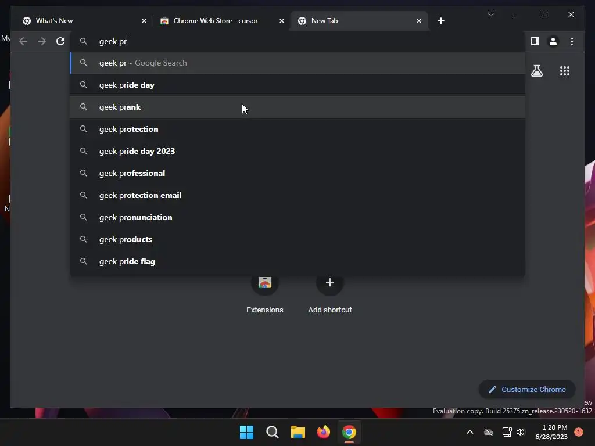Close the Chrome Web Store tab
Screen dimensions: 595x446
[x=282, y=21]
